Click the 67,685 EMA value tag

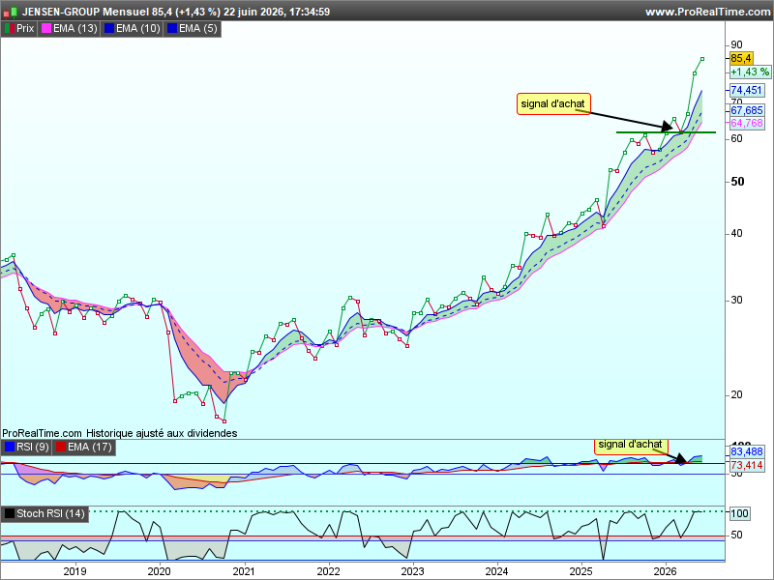click(747, 110)
